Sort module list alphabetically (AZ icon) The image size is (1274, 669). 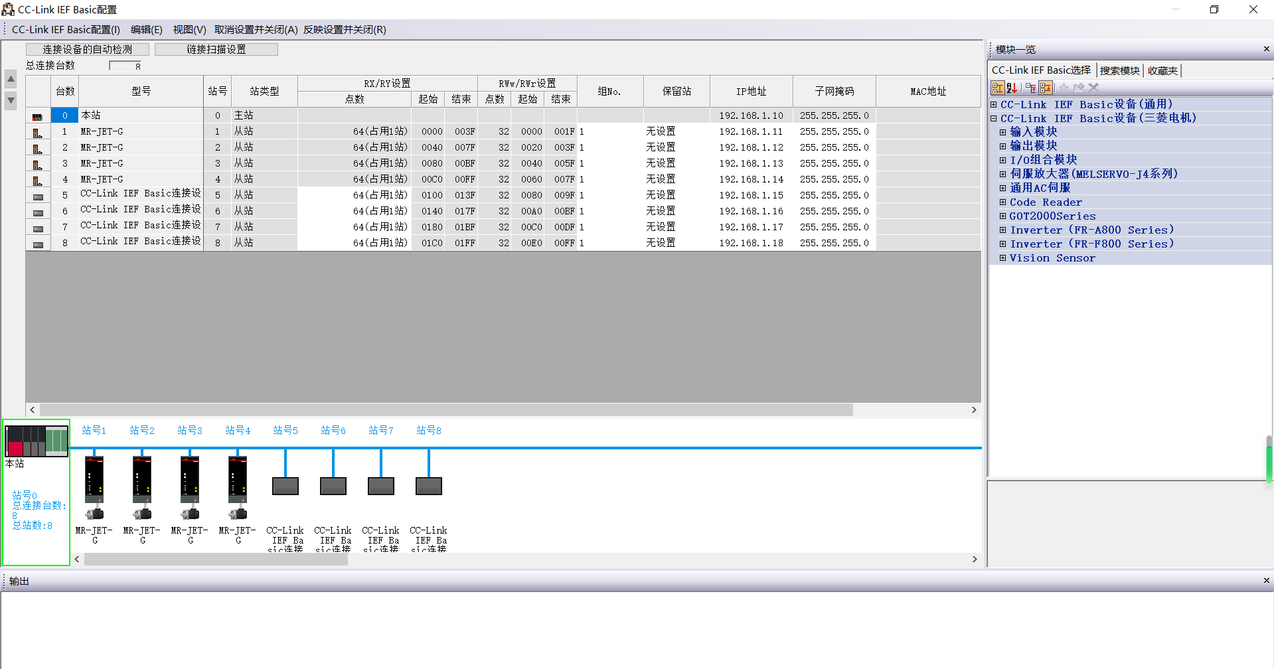tap(1012, 88)
